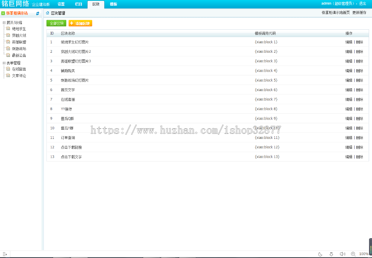Viewport: 372px width, 258px height.
Task: Open 穿越火线 in the sidebar tree
Action: coord(19,35)
